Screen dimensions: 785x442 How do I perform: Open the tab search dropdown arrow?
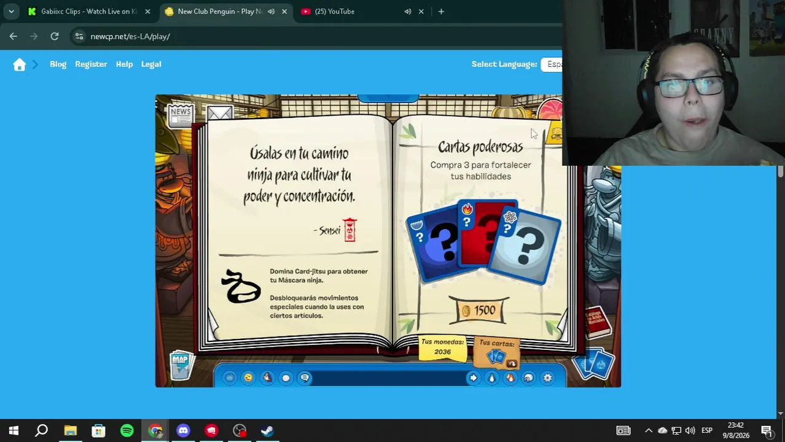point(11,11)
